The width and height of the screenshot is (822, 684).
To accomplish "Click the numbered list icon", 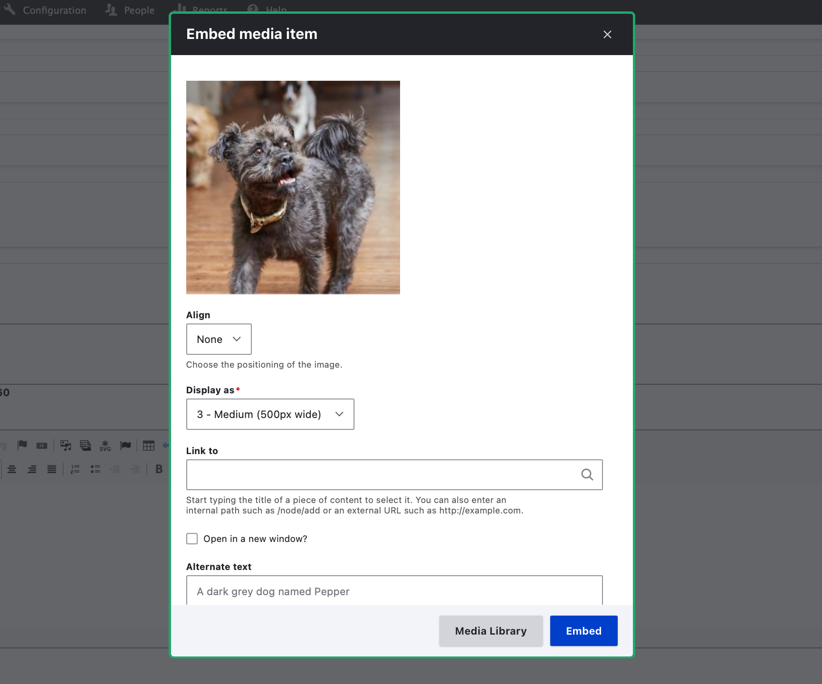I will point(75,469).
